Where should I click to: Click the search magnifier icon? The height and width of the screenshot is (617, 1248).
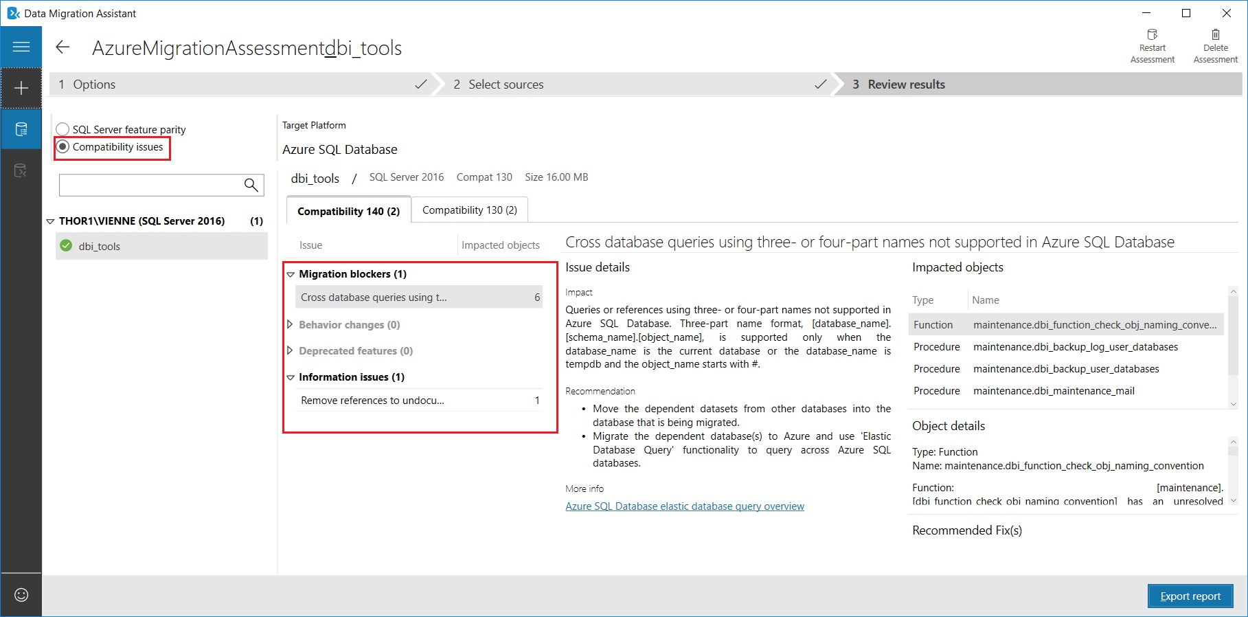(x=251, y=185)
